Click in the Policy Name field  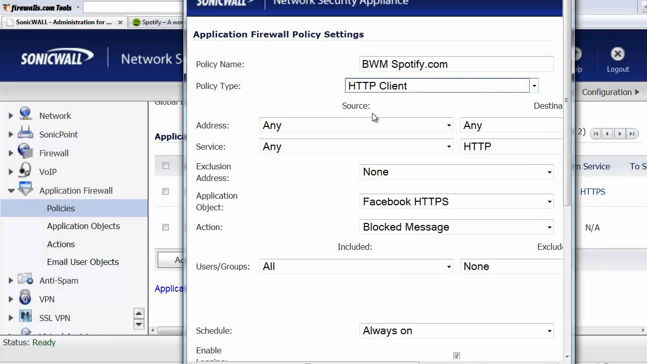pos(456,64)
